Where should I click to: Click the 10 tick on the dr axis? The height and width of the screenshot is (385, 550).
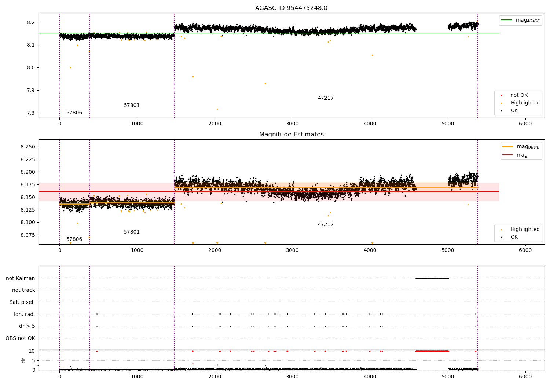[x=32, y=351]
